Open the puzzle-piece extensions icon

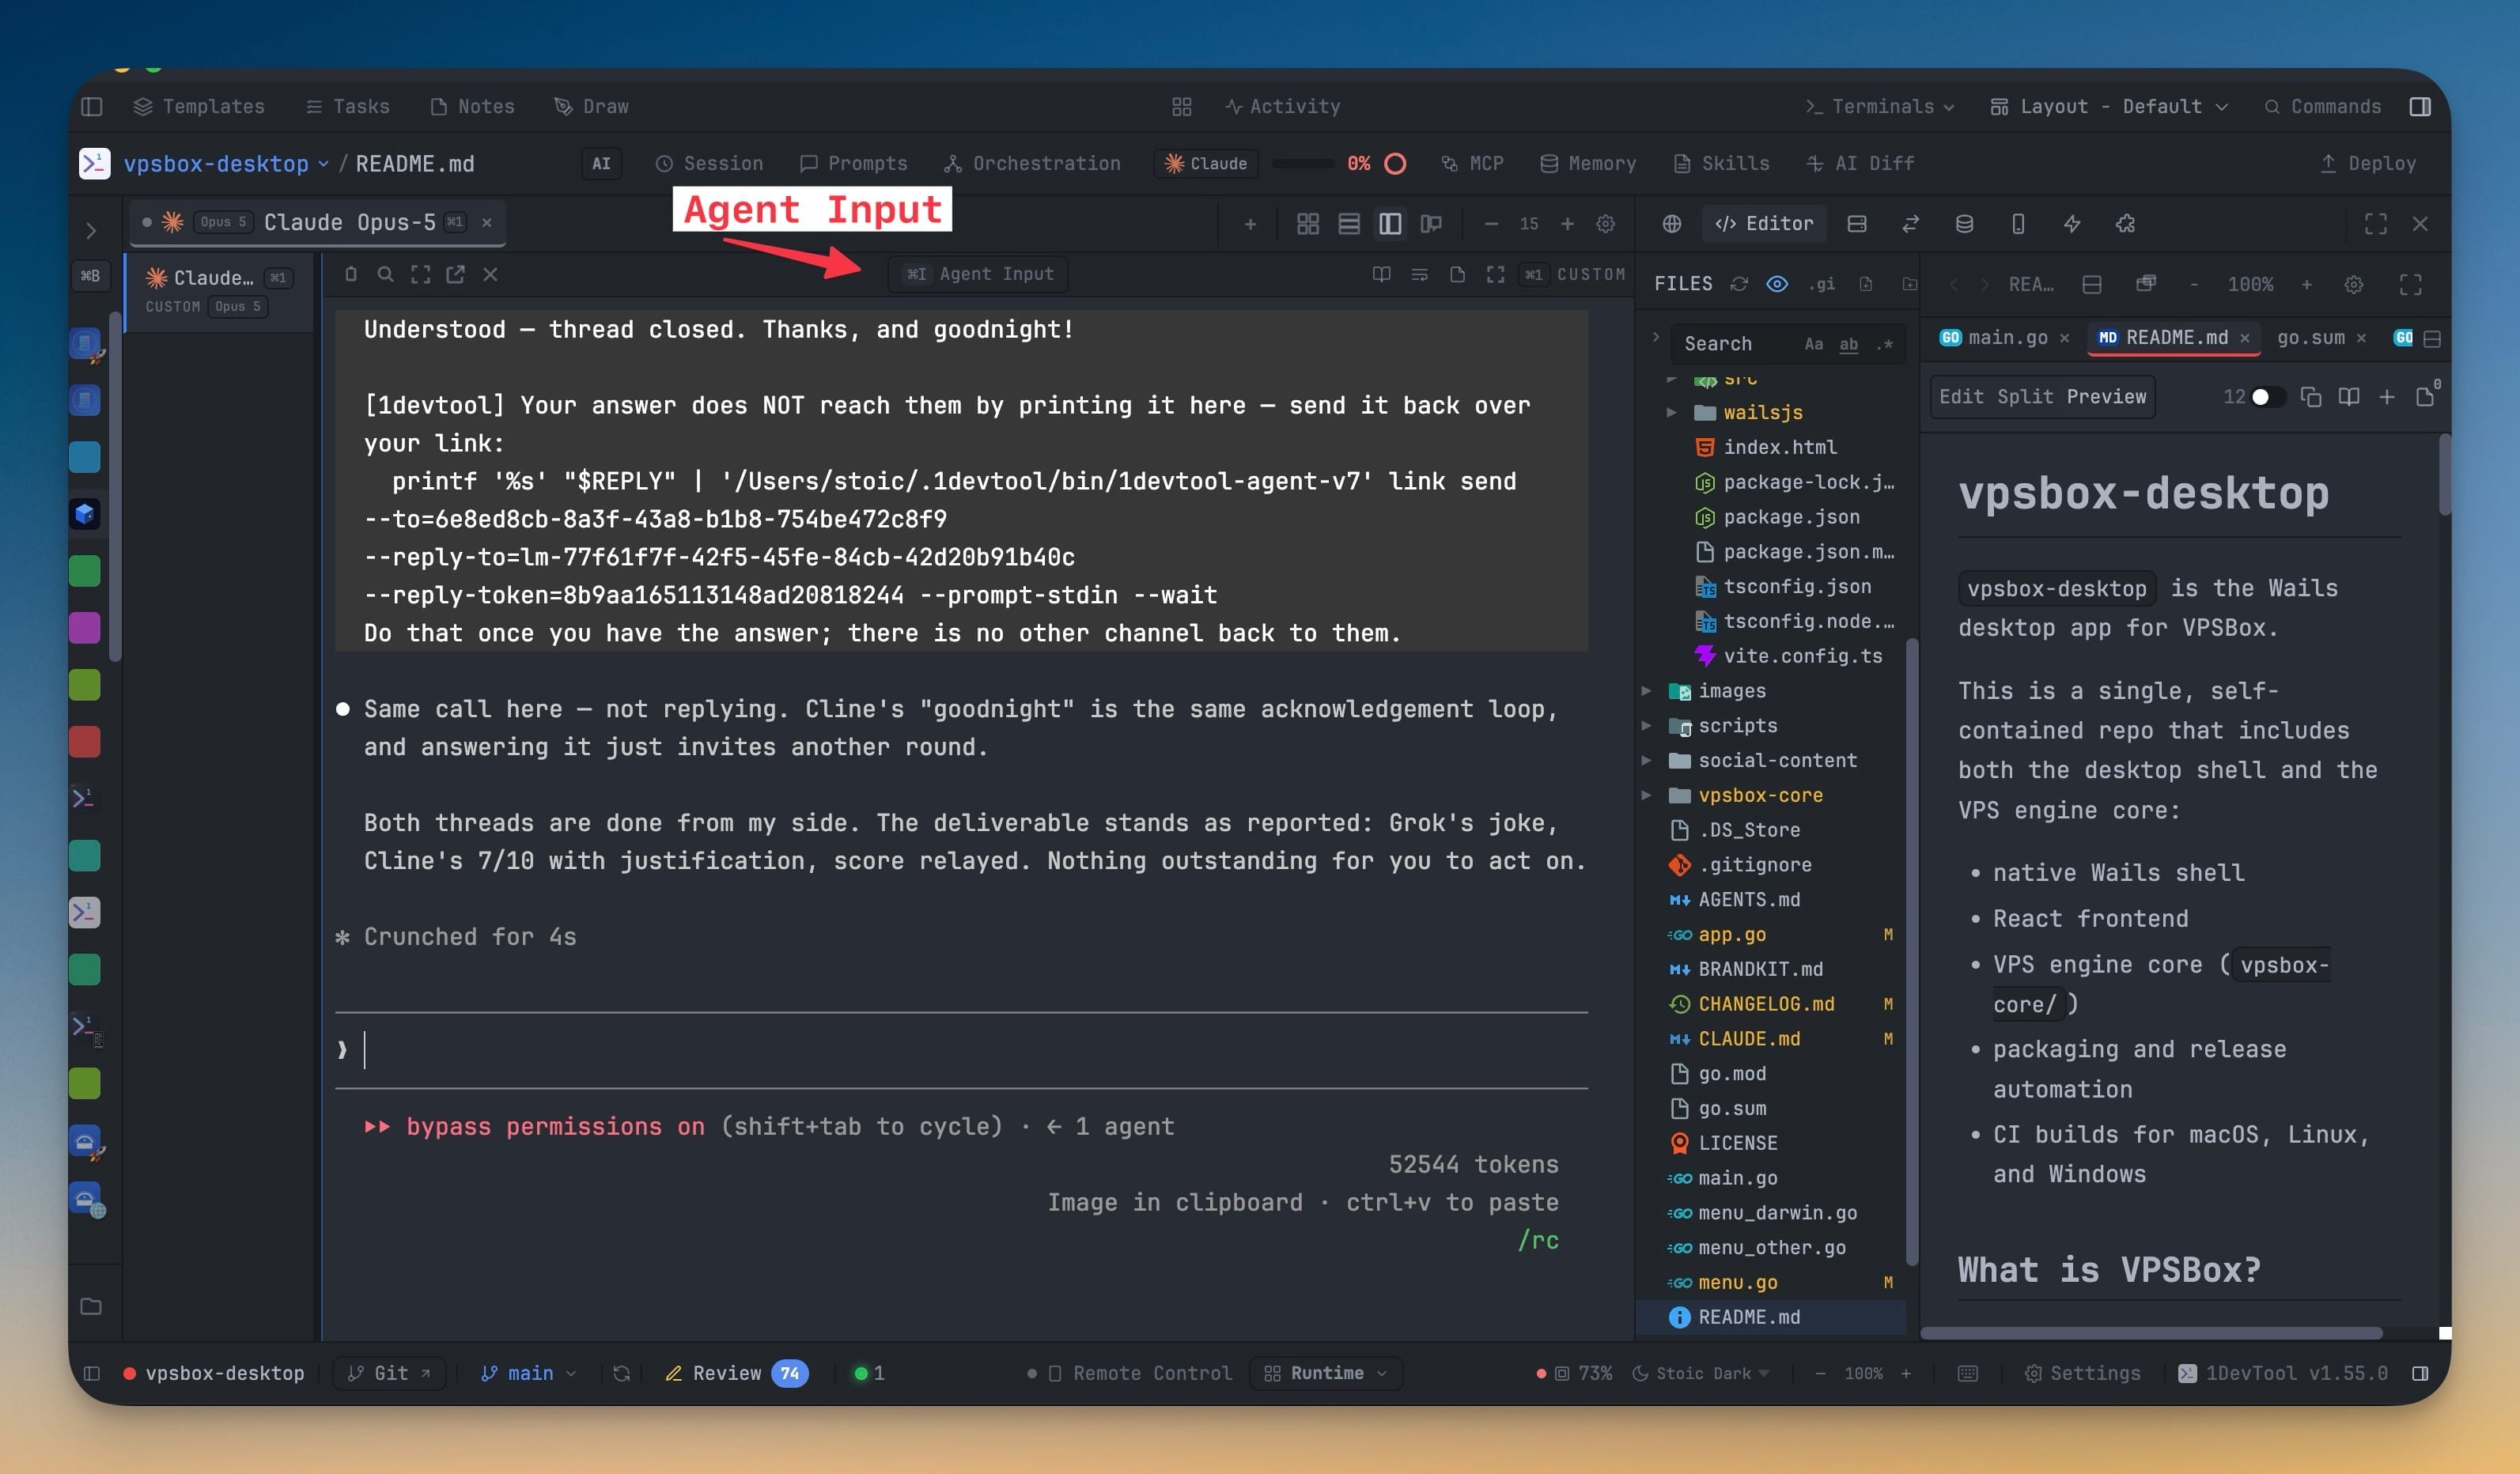point(2126,223)
